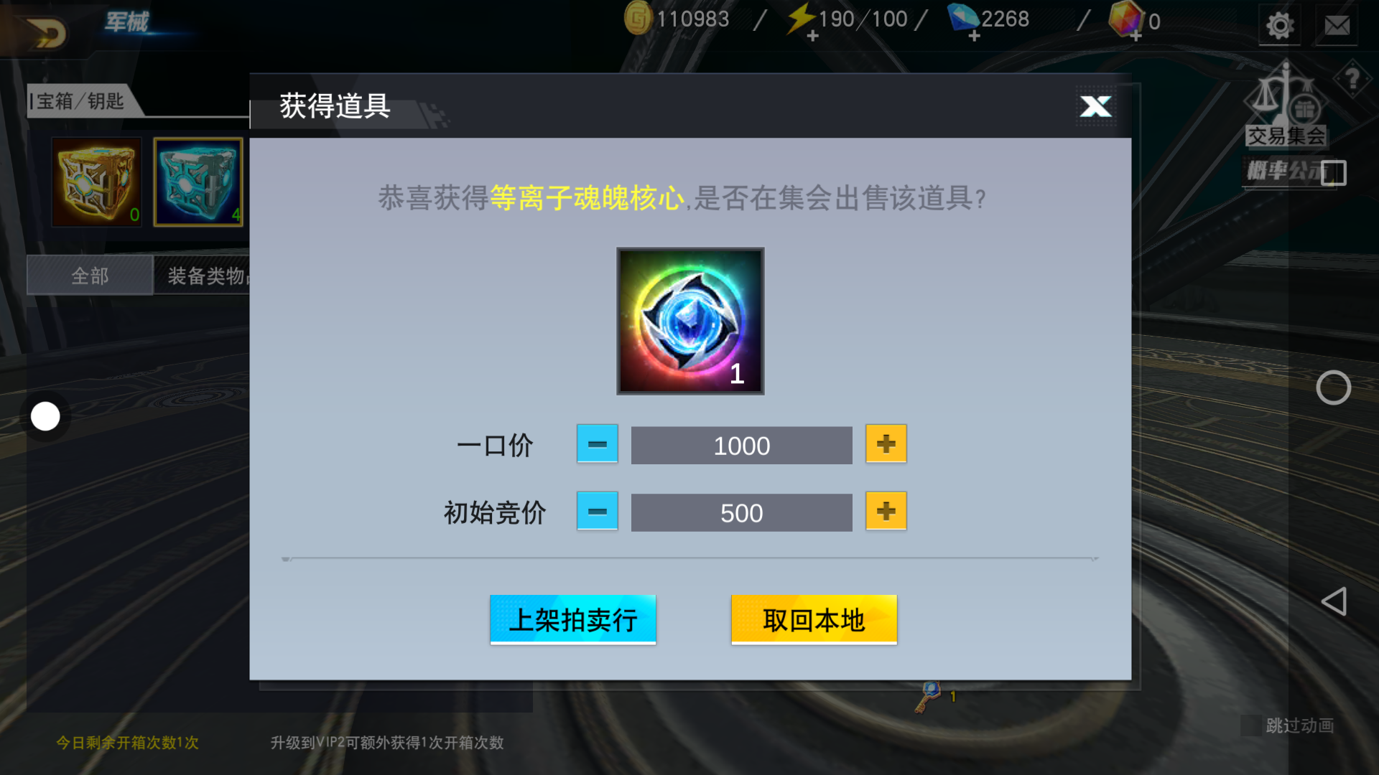This screenshot has width=1379, height=775.
Task: Add blue diamonds with plus icon
Action: 974,36
